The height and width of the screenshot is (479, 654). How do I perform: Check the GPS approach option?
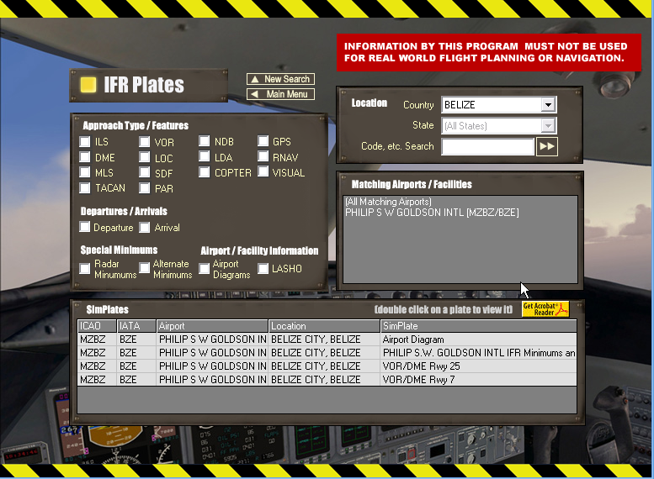point(263,142)
